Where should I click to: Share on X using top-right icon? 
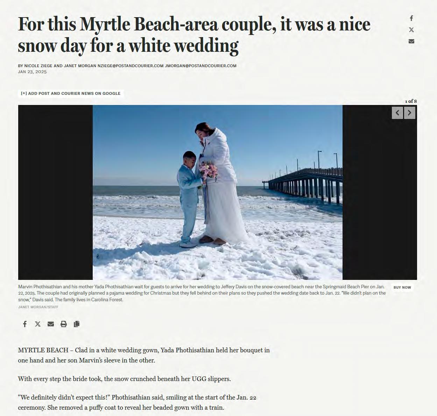point(411,30)
